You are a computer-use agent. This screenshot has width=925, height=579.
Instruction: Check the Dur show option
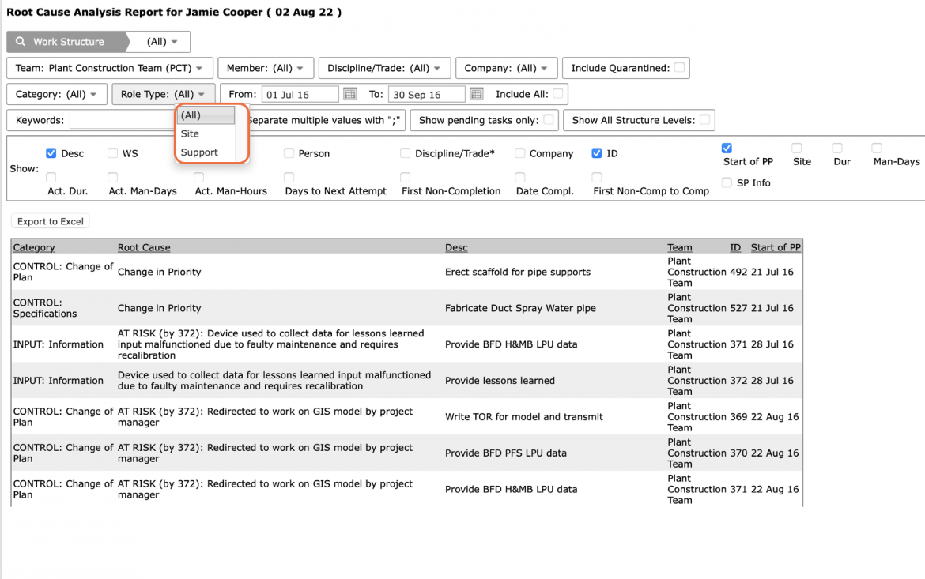837,148
